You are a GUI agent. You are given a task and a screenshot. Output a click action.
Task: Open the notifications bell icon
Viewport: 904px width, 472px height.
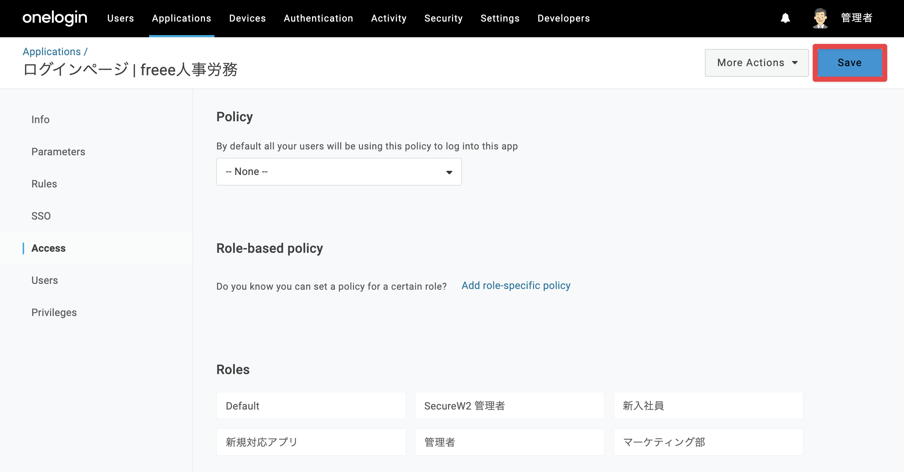click(x=785, y=18)
